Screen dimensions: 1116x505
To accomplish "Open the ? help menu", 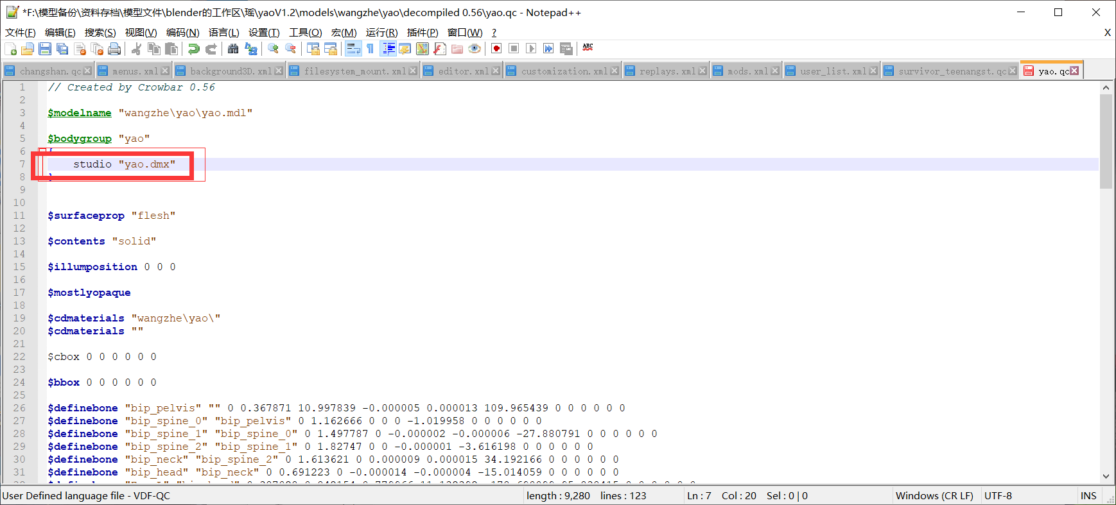I will tap(494, 32).
